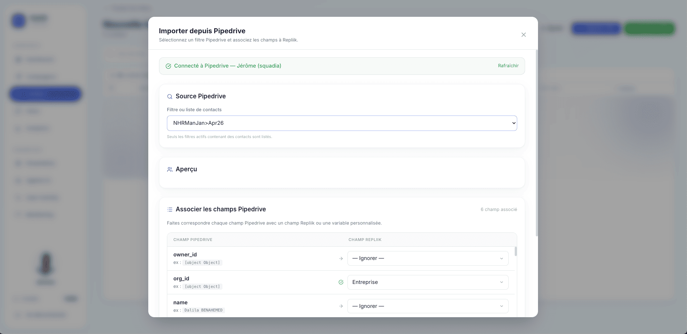Open the name row Ignorer dropdown
The width and height of the screenshot is (687, 334).
pos(428,306)
